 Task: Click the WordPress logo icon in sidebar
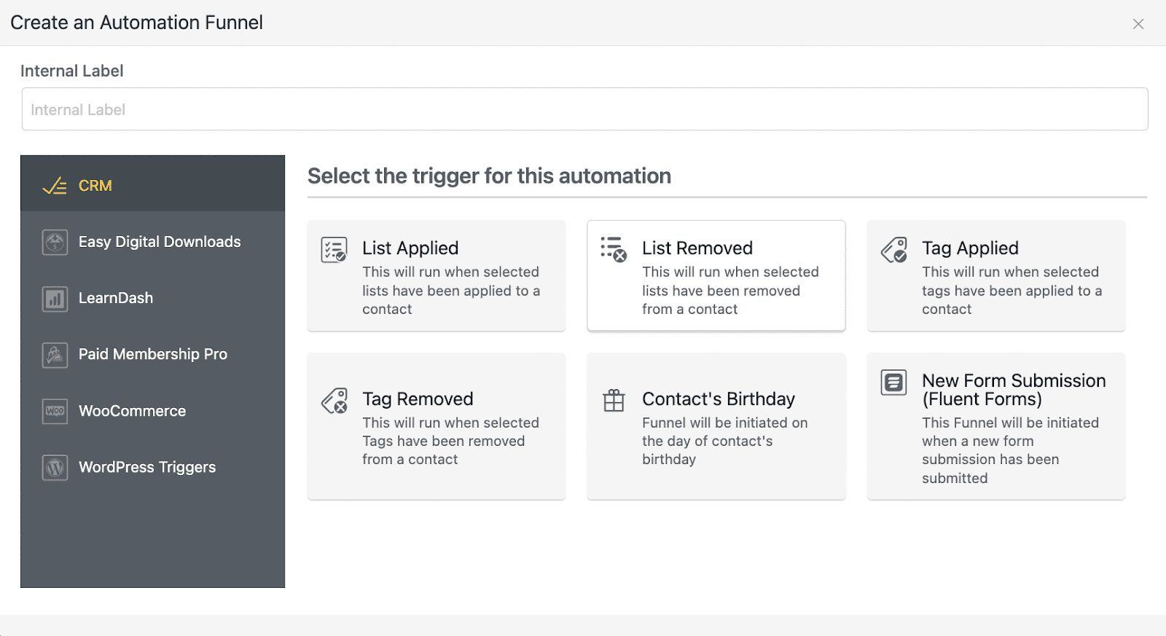(55, 468)
